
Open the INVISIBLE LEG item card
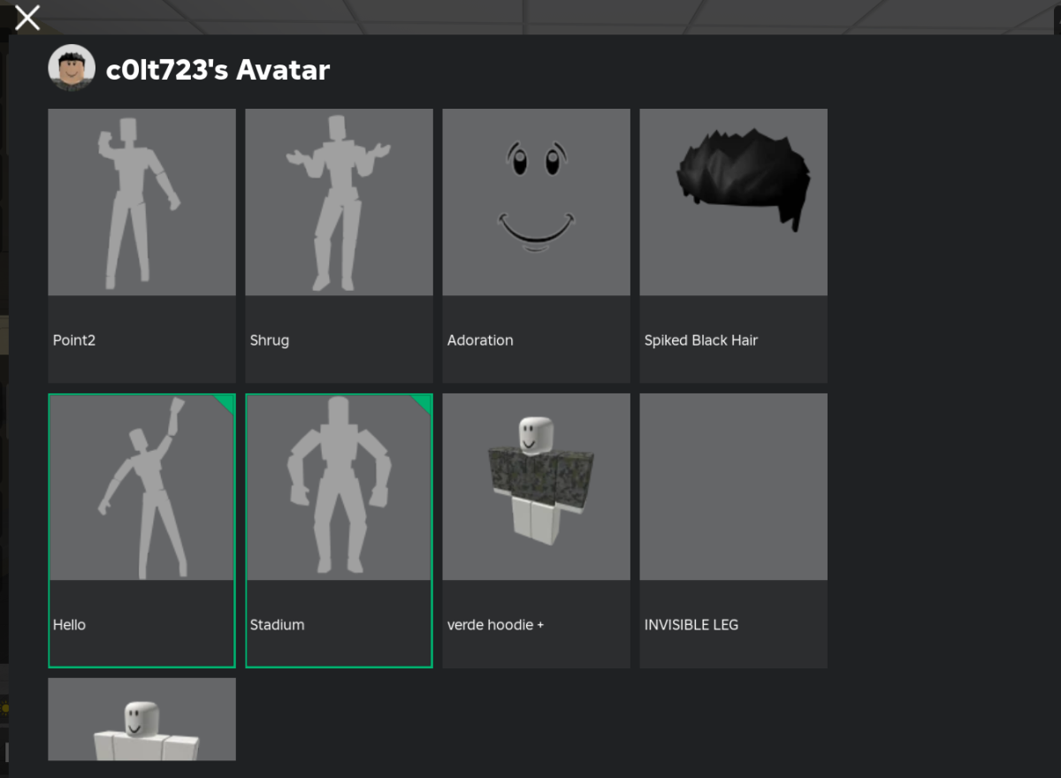click(733, 530)
